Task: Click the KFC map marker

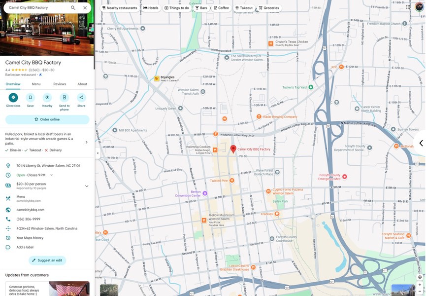Action: coord(341,67)
